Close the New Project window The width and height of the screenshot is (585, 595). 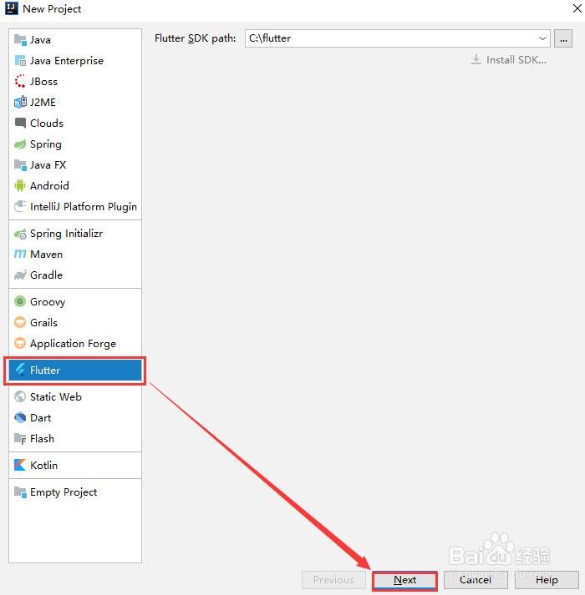click(577, 8)
